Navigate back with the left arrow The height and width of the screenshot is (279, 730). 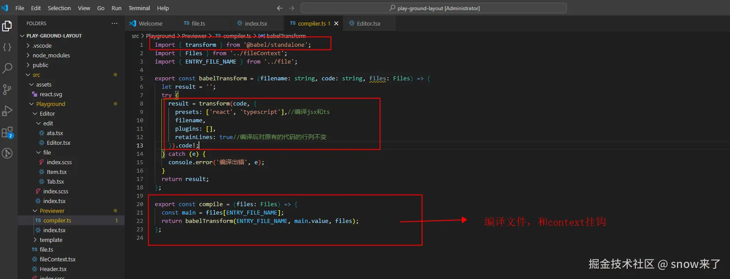tap(279, 8)
